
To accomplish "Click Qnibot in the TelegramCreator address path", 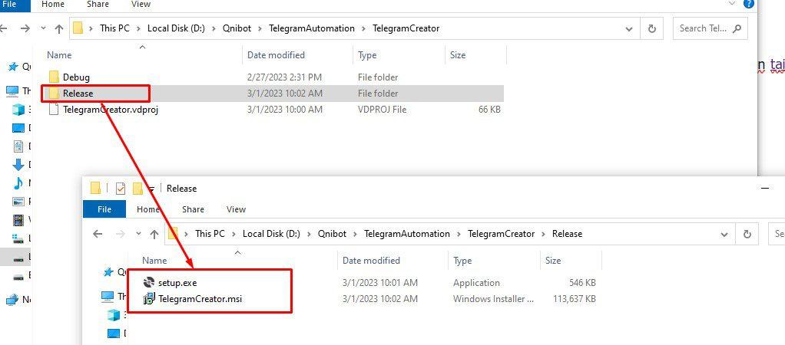I will pos(237,28).
